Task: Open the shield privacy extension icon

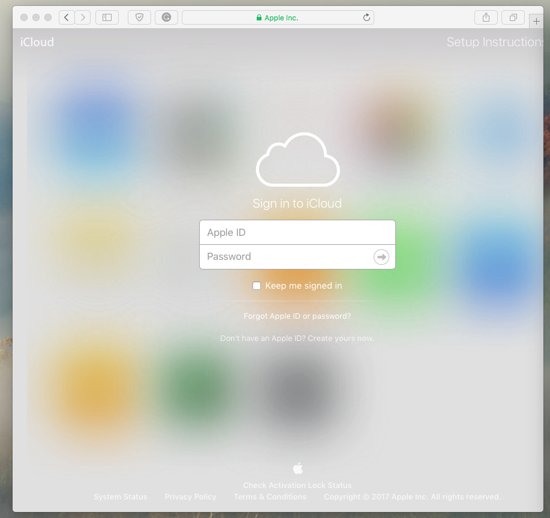Action: pyautogui.click(x=139, y=17)
